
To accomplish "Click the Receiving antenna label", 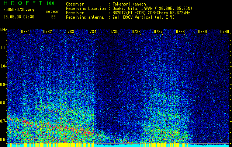I will pos(85,17).
